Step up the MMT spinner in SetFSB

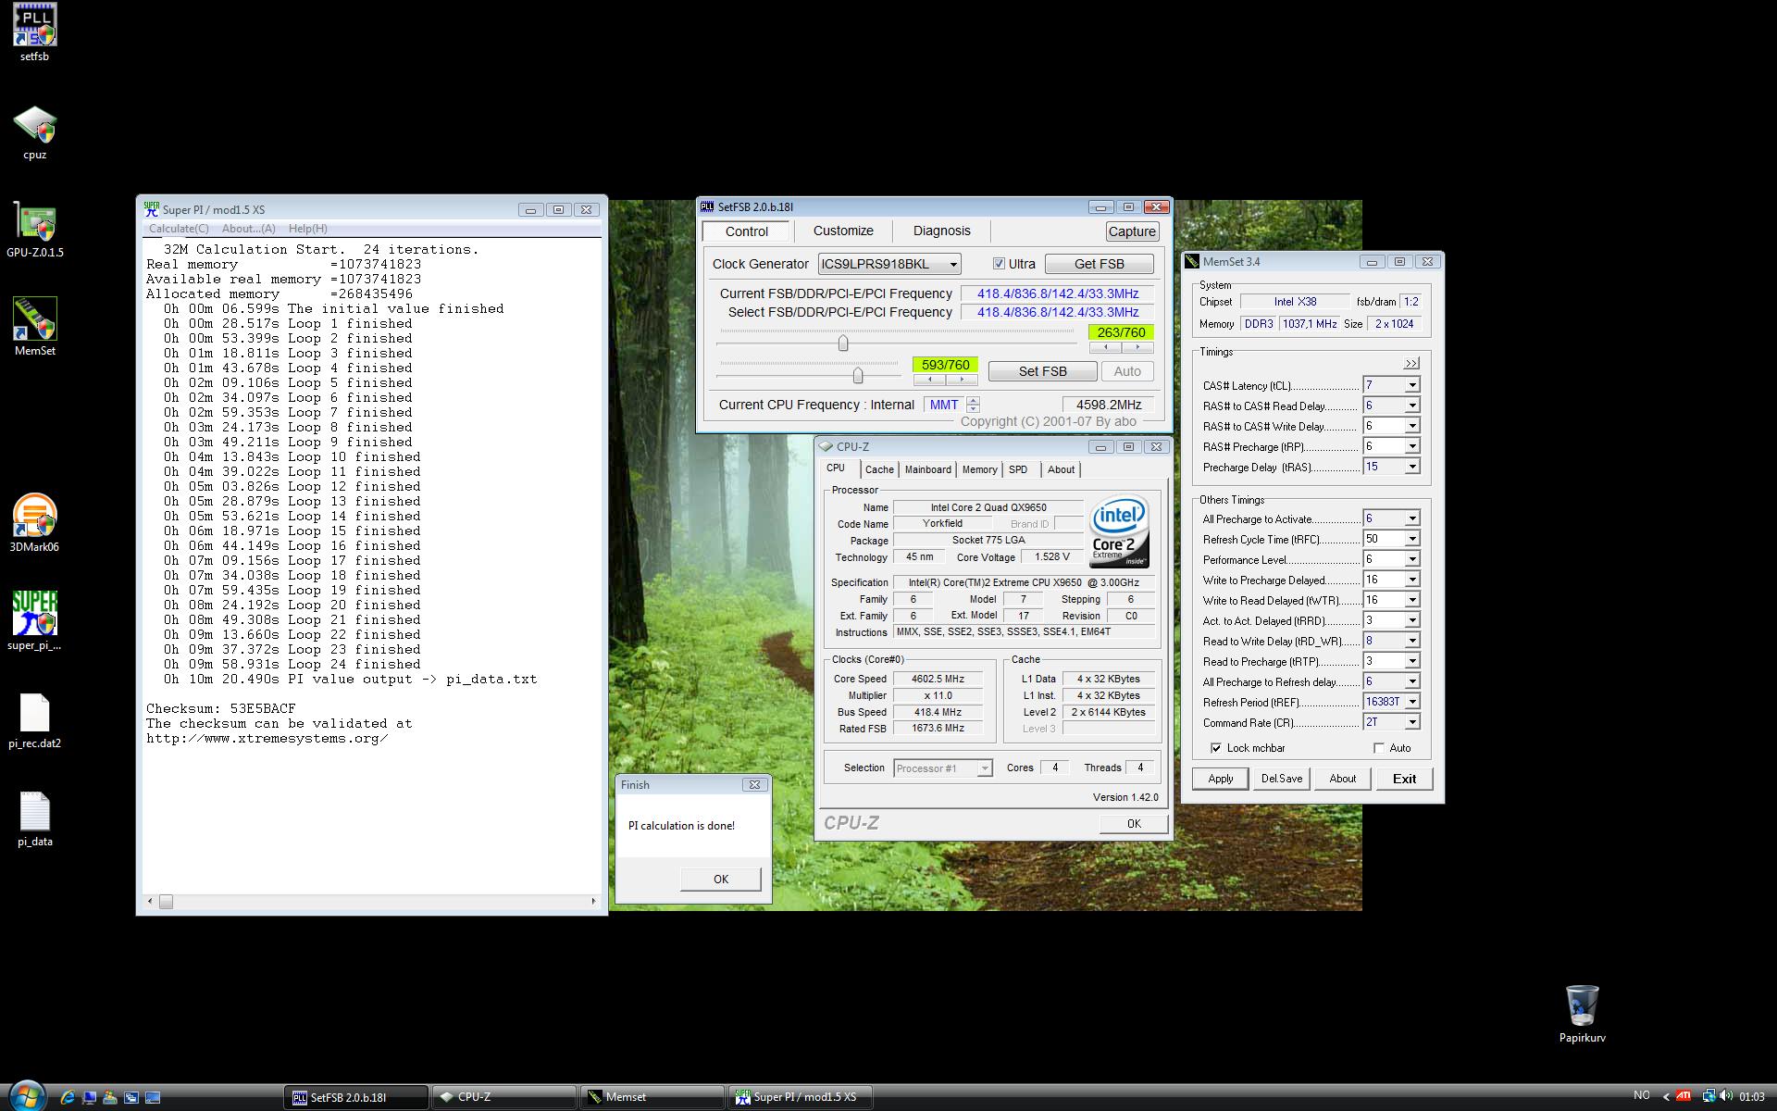[x=973, y=400]
